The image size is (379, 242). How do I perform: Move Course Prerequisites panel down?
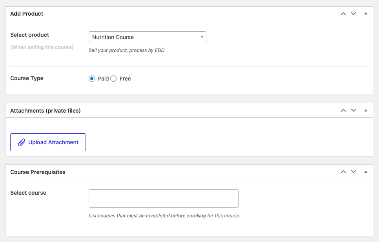pyautogui.click(x=353, y=172)
